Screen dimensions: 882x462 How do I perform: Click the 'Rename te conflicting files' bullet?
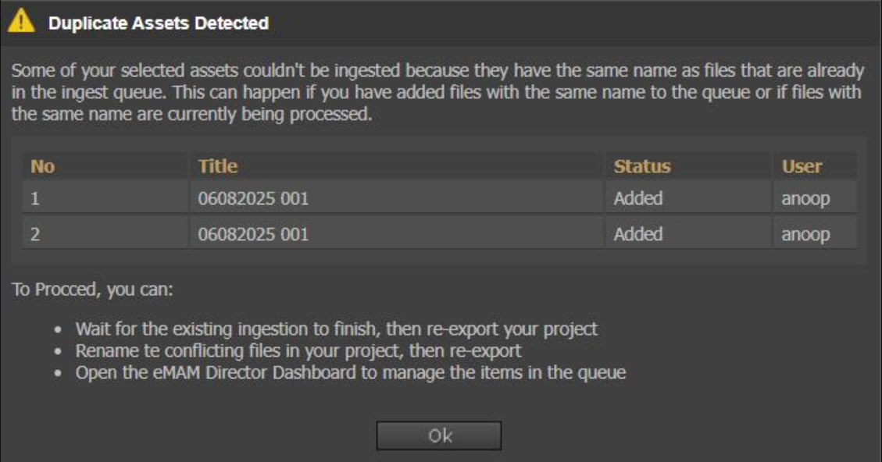point(298,350)
